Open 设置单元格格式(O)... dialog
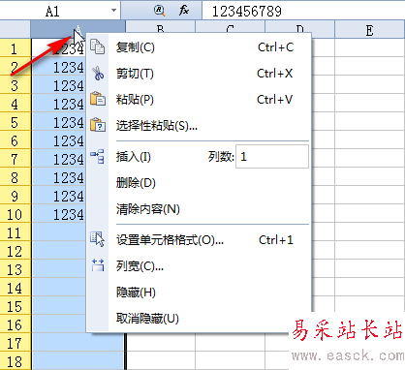The width and height of the screenshot is (405, 370). point(200,240)
